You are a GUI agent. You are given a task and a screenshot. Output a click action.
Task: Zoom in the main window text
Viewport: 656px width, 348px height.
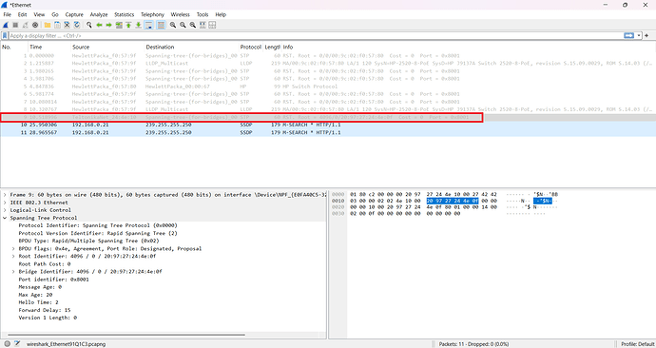coord(173,25)
